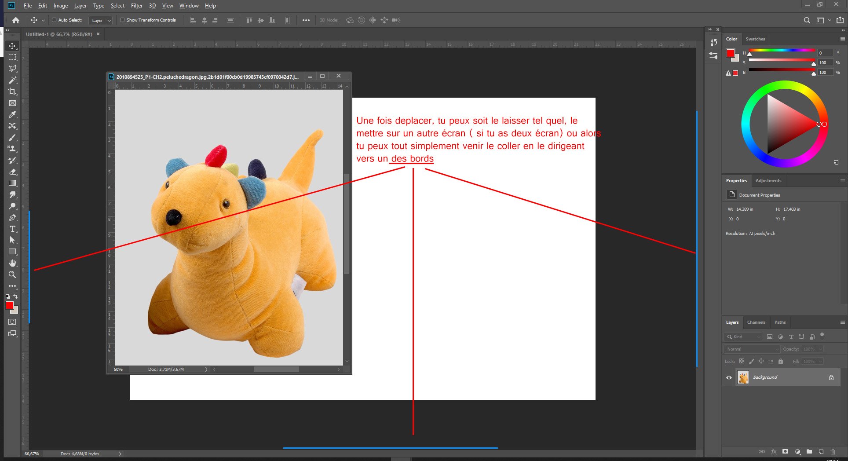Select the Eyedropper tool
This screenshot has width=848, height=461.
(12, 115)
